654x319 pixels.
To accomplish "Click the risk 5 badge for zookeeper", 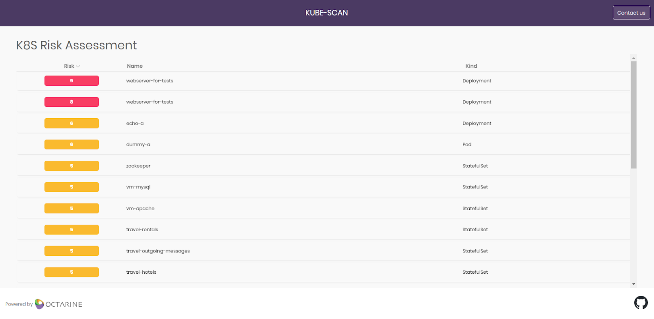I will coord(72,166).
